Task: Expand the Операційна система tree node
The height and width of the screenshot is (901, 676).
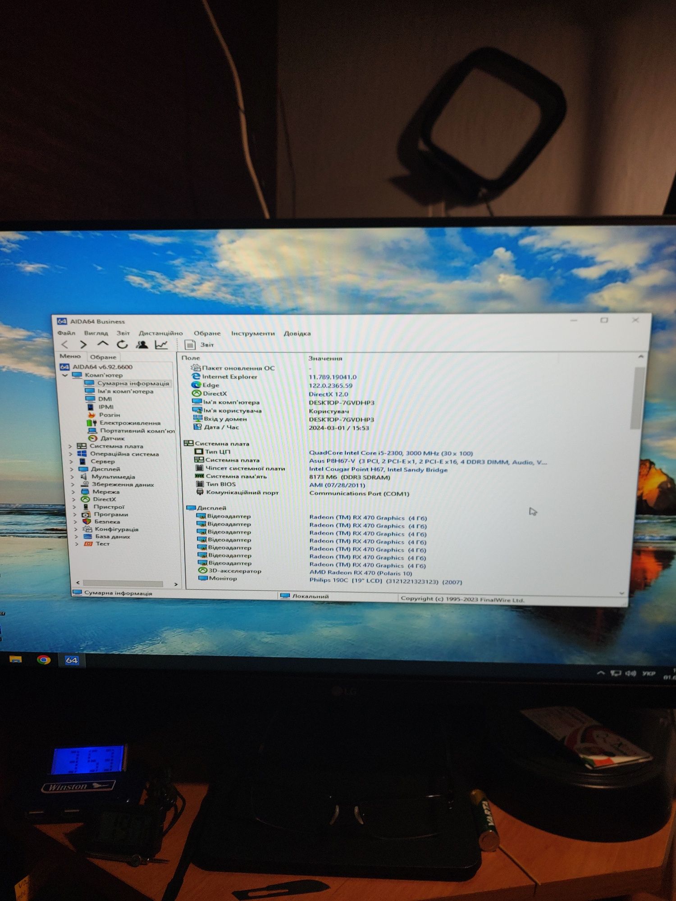Action: coord(70,454)
